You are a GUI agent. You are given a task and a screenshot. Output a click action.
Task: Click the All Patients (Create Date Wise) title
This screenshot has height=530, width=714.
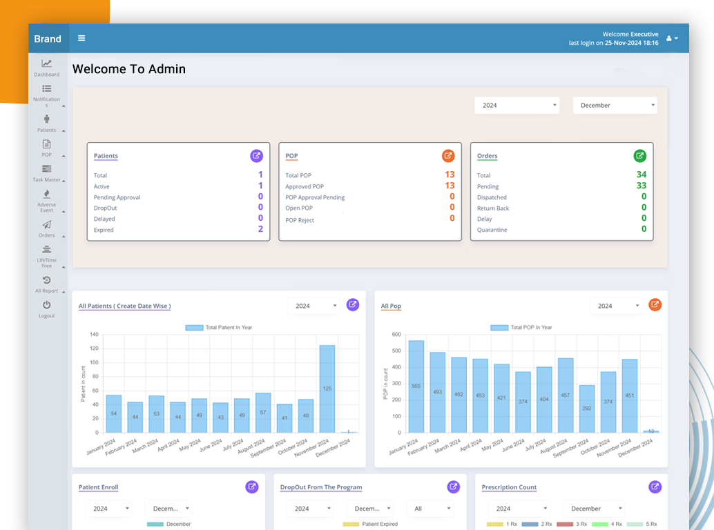pyautogui.click(x=125, y=306)
